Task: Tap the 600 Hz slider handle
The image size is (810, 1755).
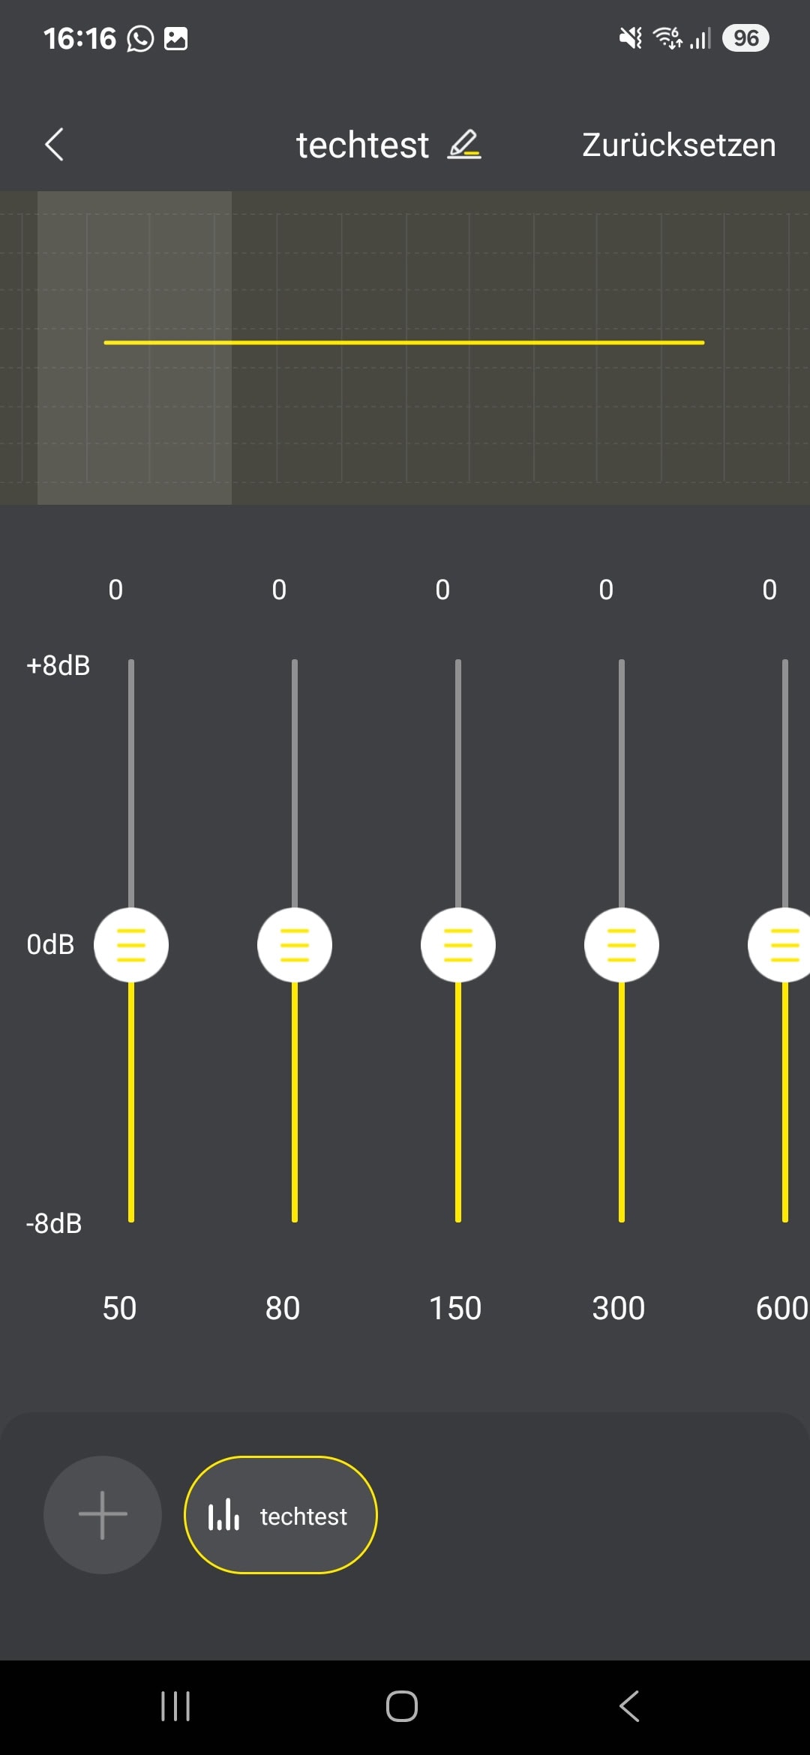Action: [780, 945]
